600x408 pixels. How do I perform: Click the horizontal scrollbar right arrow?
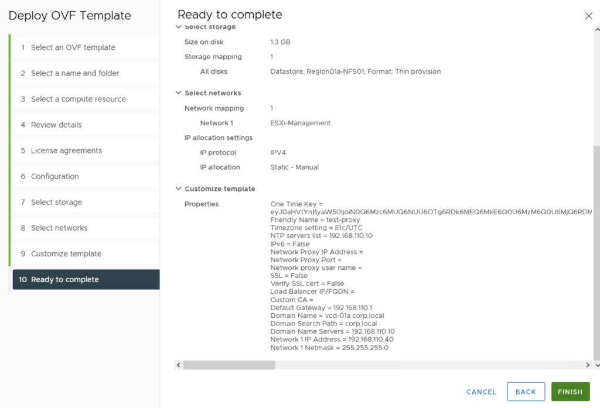[588, 365]
